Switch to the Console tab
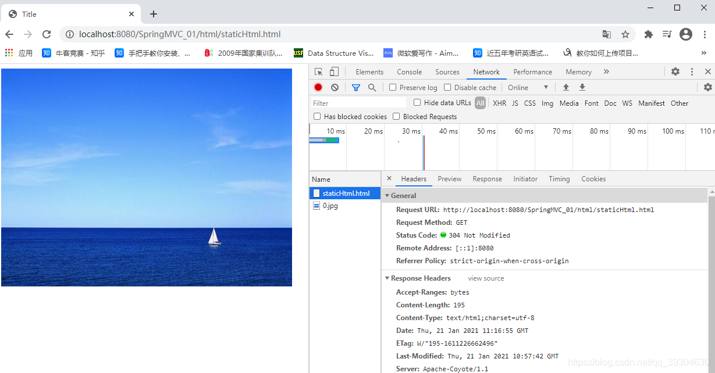 click(x=409, y=71)
